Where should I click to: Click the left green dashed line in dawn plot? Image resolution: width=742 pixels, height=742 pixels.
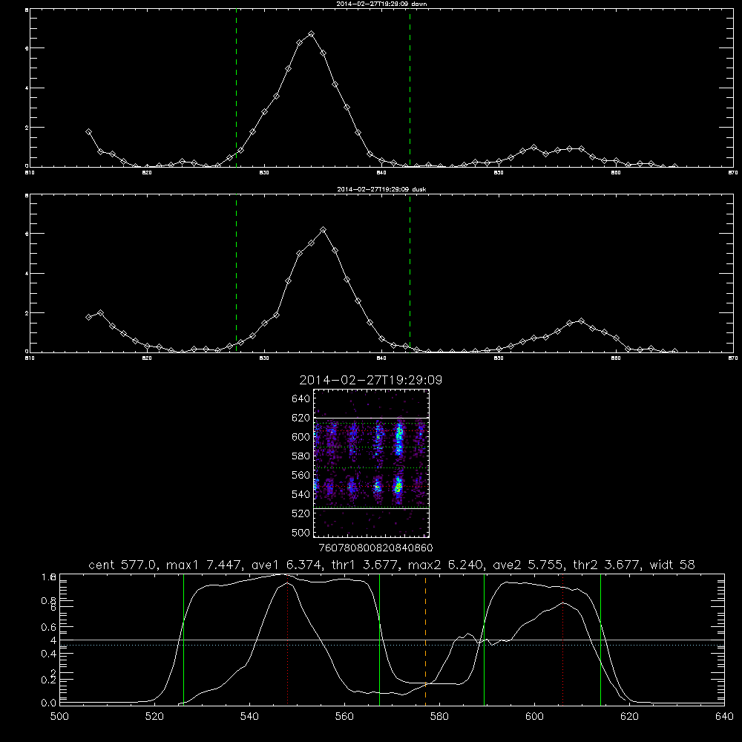[x=236, y=88]
